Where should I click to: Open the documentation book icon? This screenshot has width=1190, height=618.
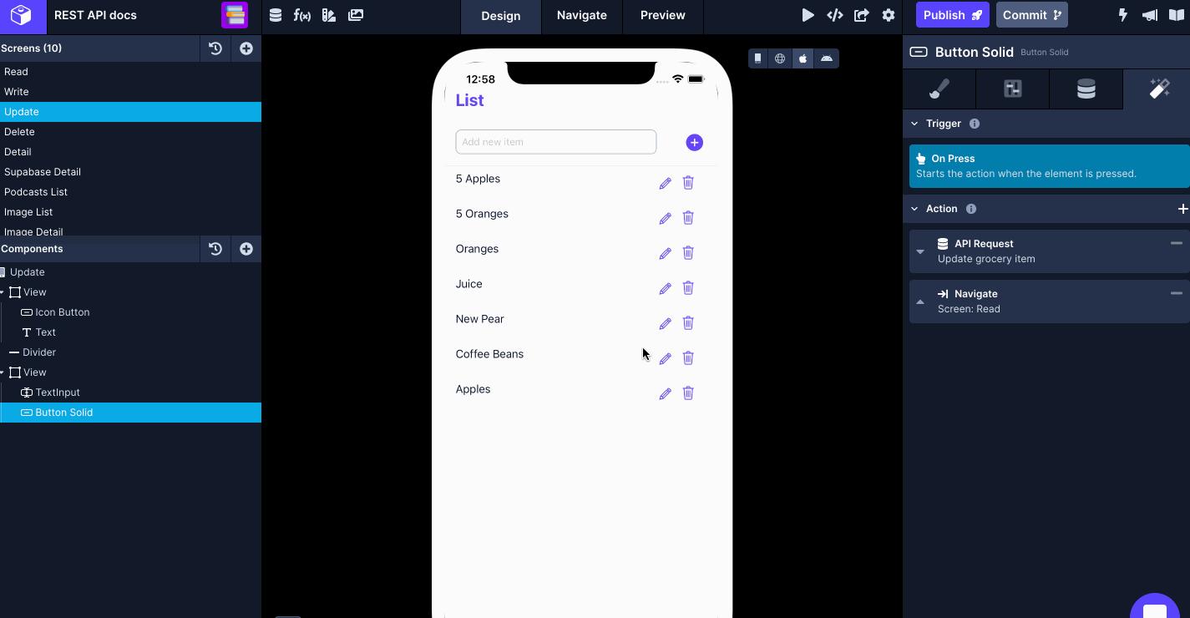coord(1177,15)
